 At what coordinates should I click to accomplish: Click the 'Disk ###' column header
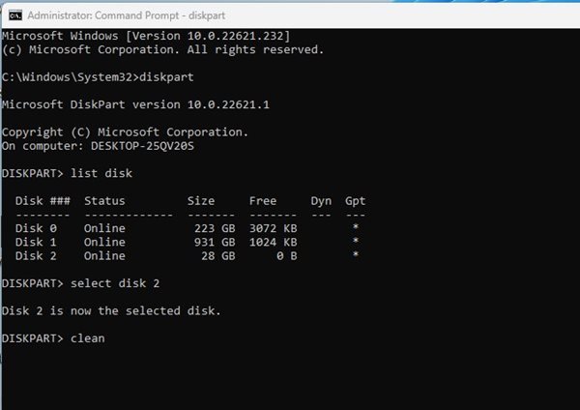coord(43,200)
